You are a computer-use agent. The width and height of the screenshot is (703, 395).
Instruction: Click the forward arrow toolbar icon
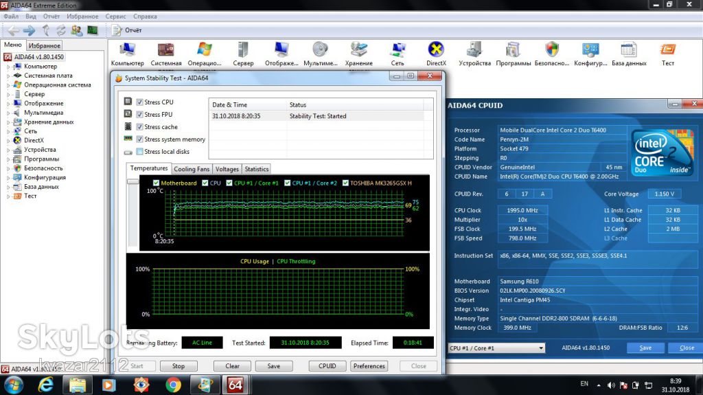point(30,30)
